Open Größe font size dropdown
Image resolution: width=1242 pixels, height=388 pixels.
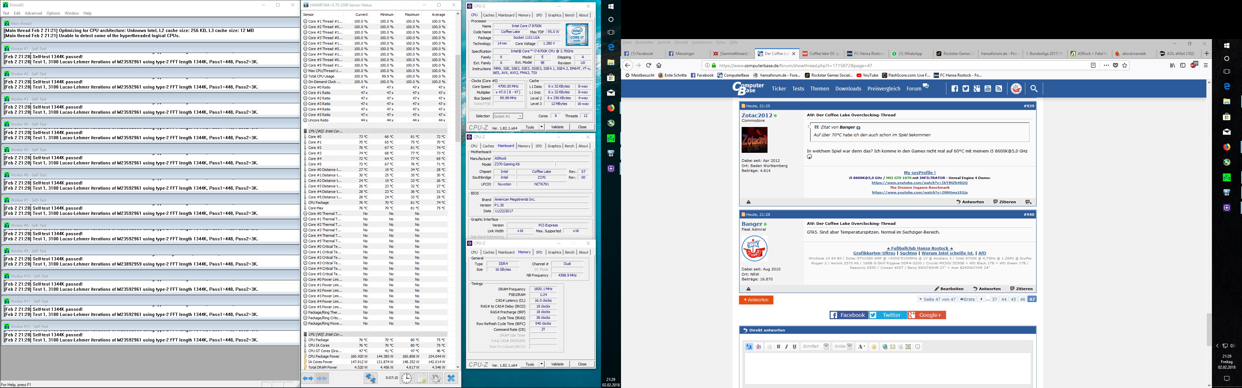[850, 347]
